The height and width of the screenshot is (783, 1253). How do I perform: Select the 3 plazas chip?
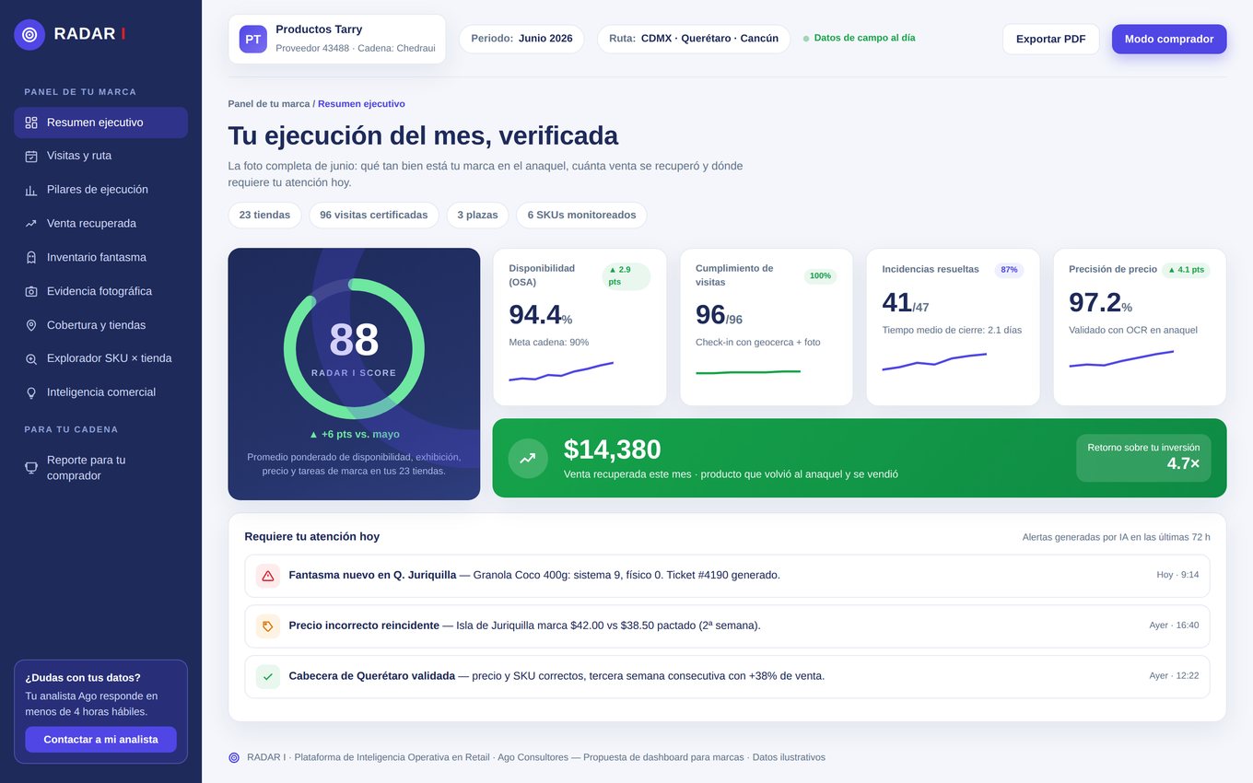click(x=478, y=216)
